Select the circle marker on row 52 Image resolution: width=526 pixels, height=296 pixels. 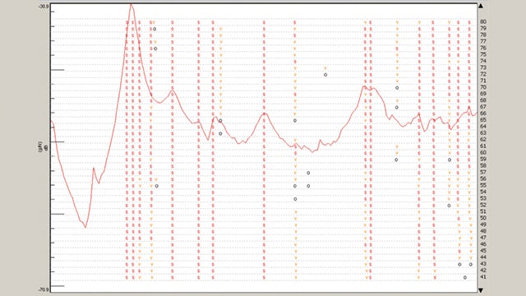coord(449,206)
